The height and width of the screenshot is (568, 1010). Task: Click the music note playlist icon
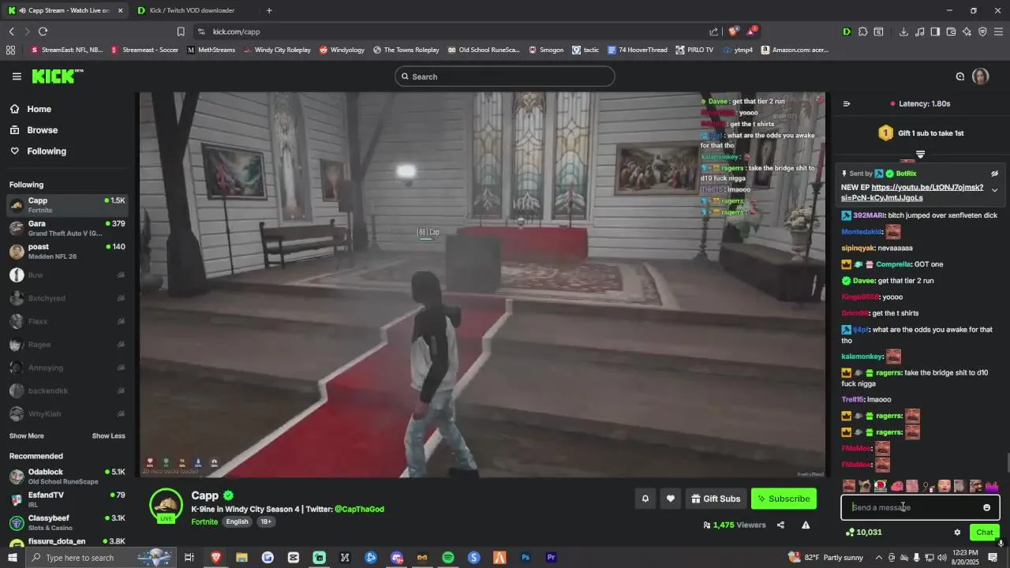[919, 32]
